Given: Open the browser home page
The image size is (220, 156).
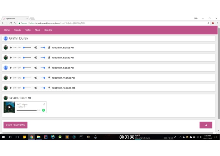Looking at the screenshot, I should coord(15,23).
